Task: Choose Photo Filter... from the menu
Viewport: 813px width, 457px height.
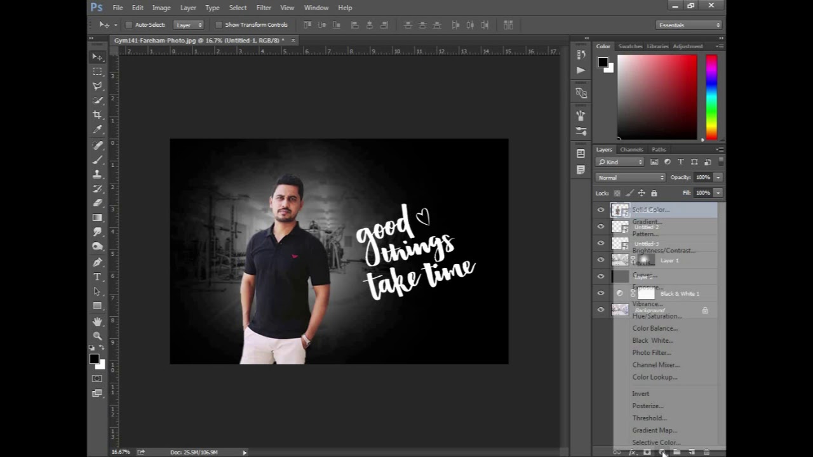Action: pyautogui.click(x=652, y=353)
